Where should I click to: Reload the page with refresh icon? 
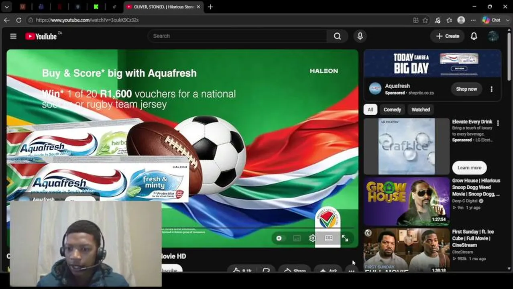[18, 20]
